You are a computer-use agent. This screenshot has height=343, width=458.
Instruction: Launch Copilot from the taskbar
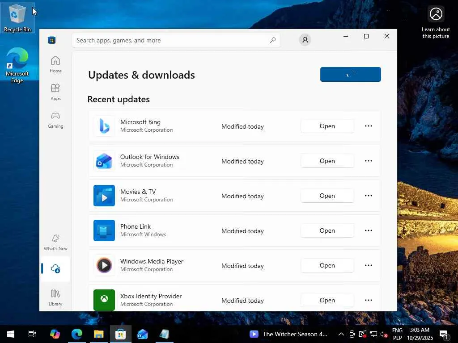55,334
